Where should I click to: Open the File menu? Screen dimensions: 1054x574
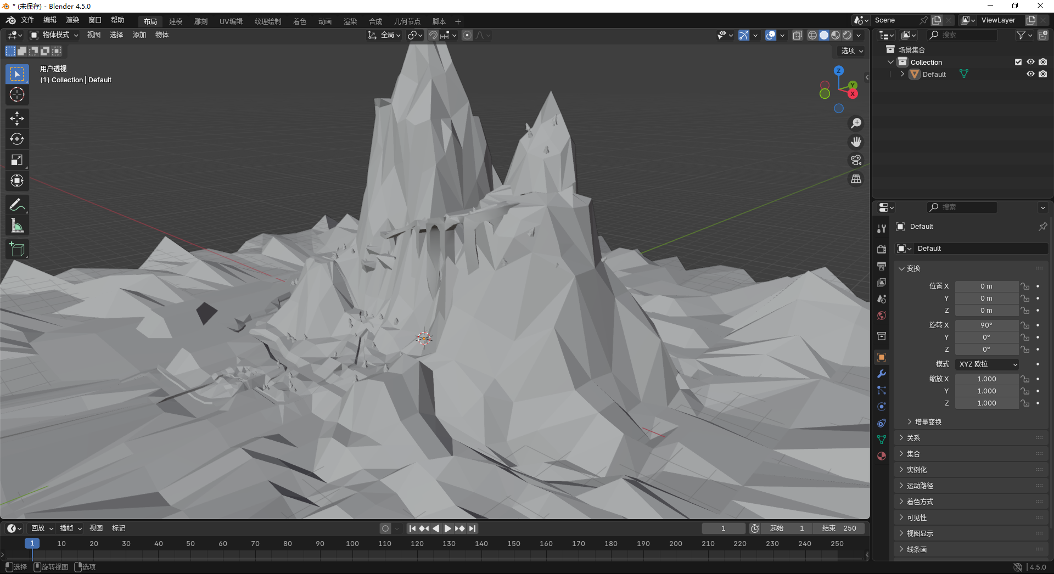pyautogui.click(x=27, y=20)
